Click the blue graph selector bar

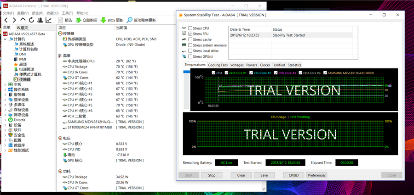[x=186, y=72]
